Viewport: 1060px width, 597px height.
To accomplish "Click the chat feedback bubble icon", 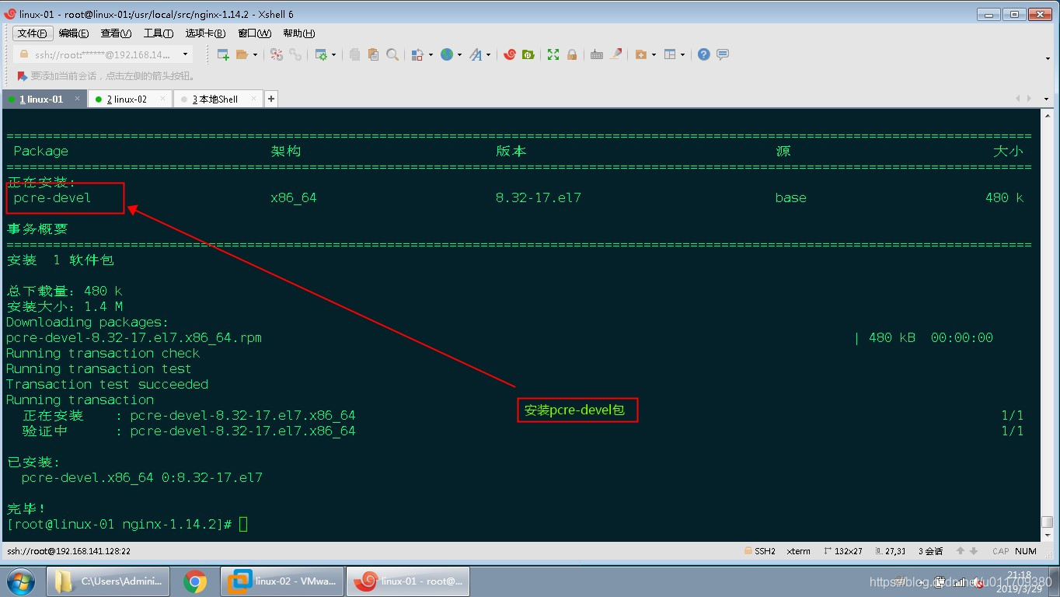I will [723, 54].
